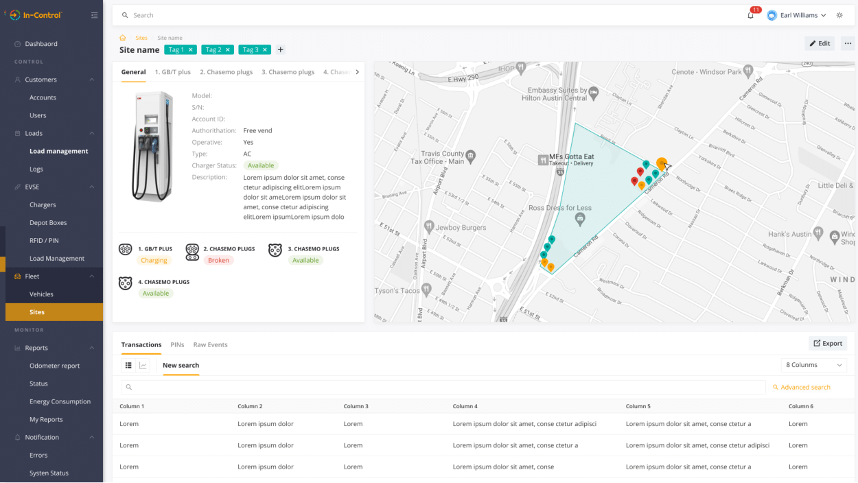Open the 1. GB/T plus tab
The height and width of the screenshot is (483, 858).
(173, 71)
